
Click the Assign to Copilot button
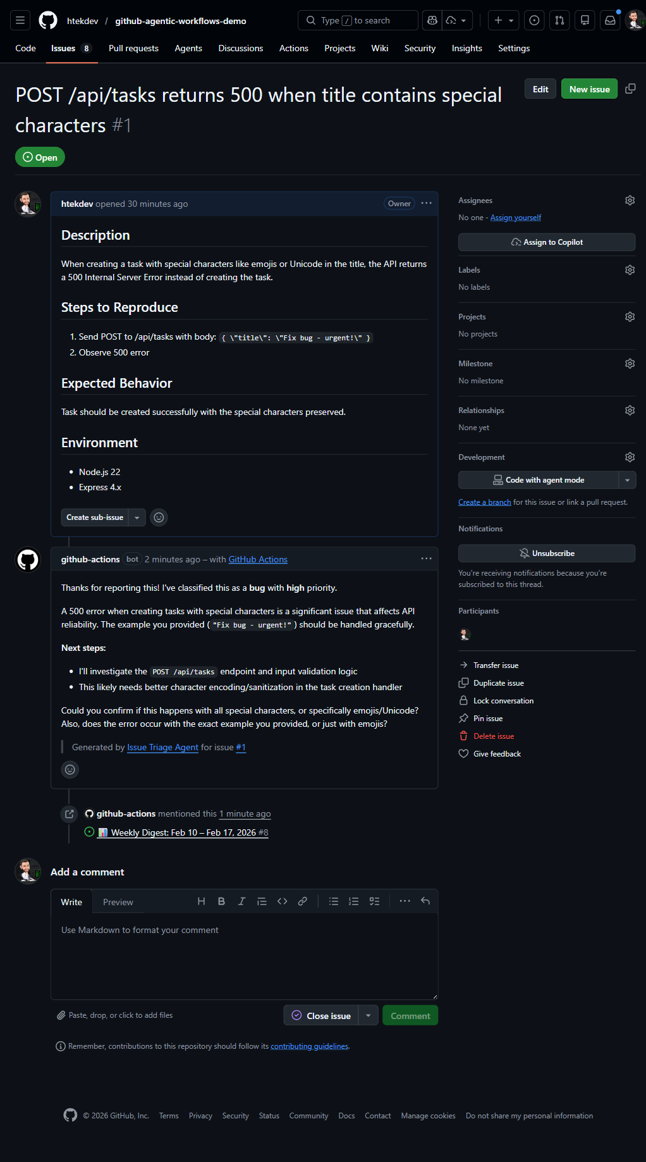click(x=546, y=242)
